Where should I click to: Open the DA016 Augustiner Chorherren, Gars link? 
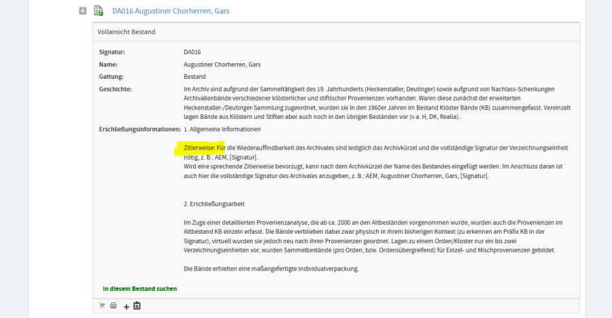(171, 11)
